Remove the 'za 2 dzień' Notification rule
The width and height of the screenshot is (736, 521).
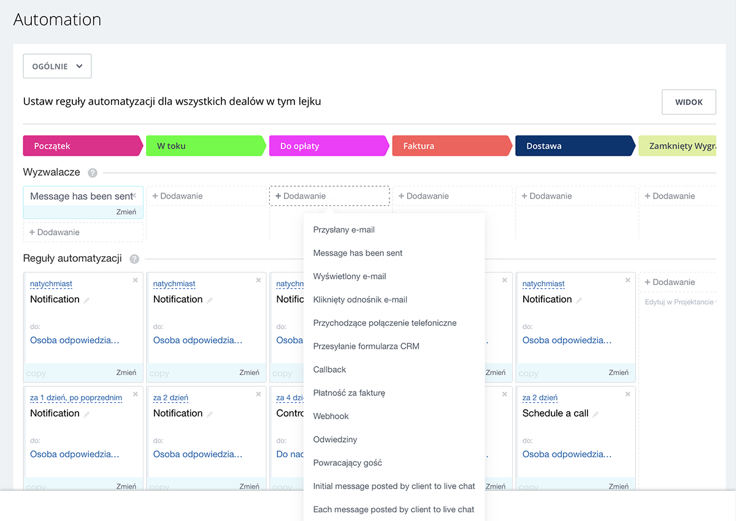[x=258, y=394]
